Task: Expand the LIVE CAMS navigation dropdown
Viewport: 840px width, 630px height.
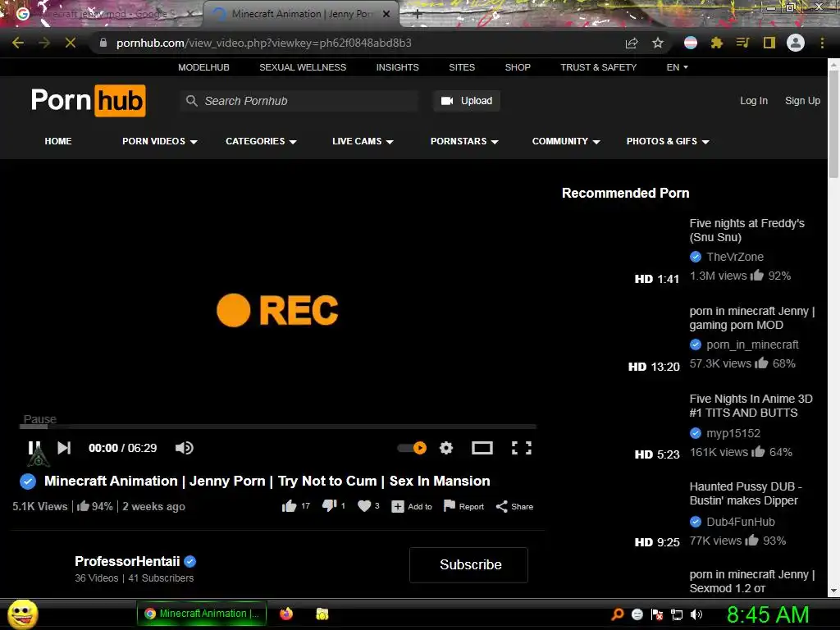Action: pyautogui.click(x=363, y=141)
